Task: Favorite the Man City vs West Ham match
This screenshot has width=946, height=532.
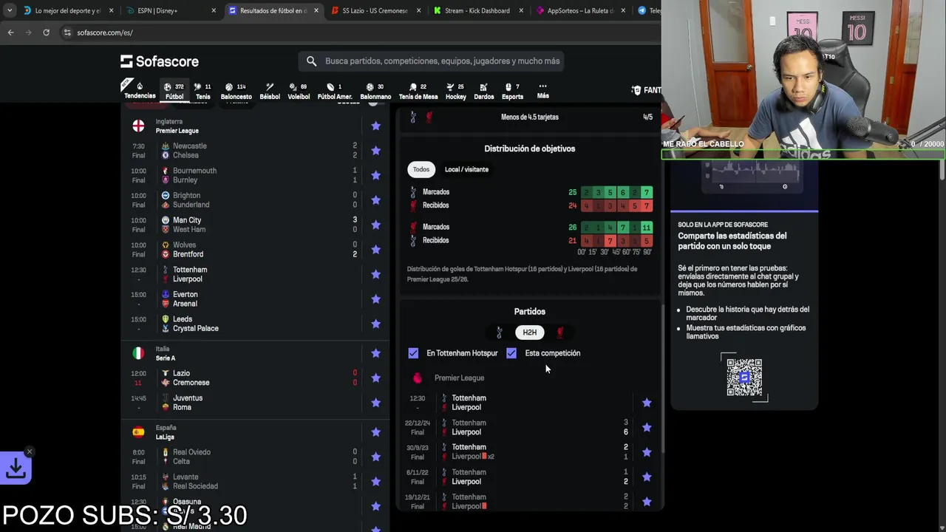Action: [x=375, y=225]
